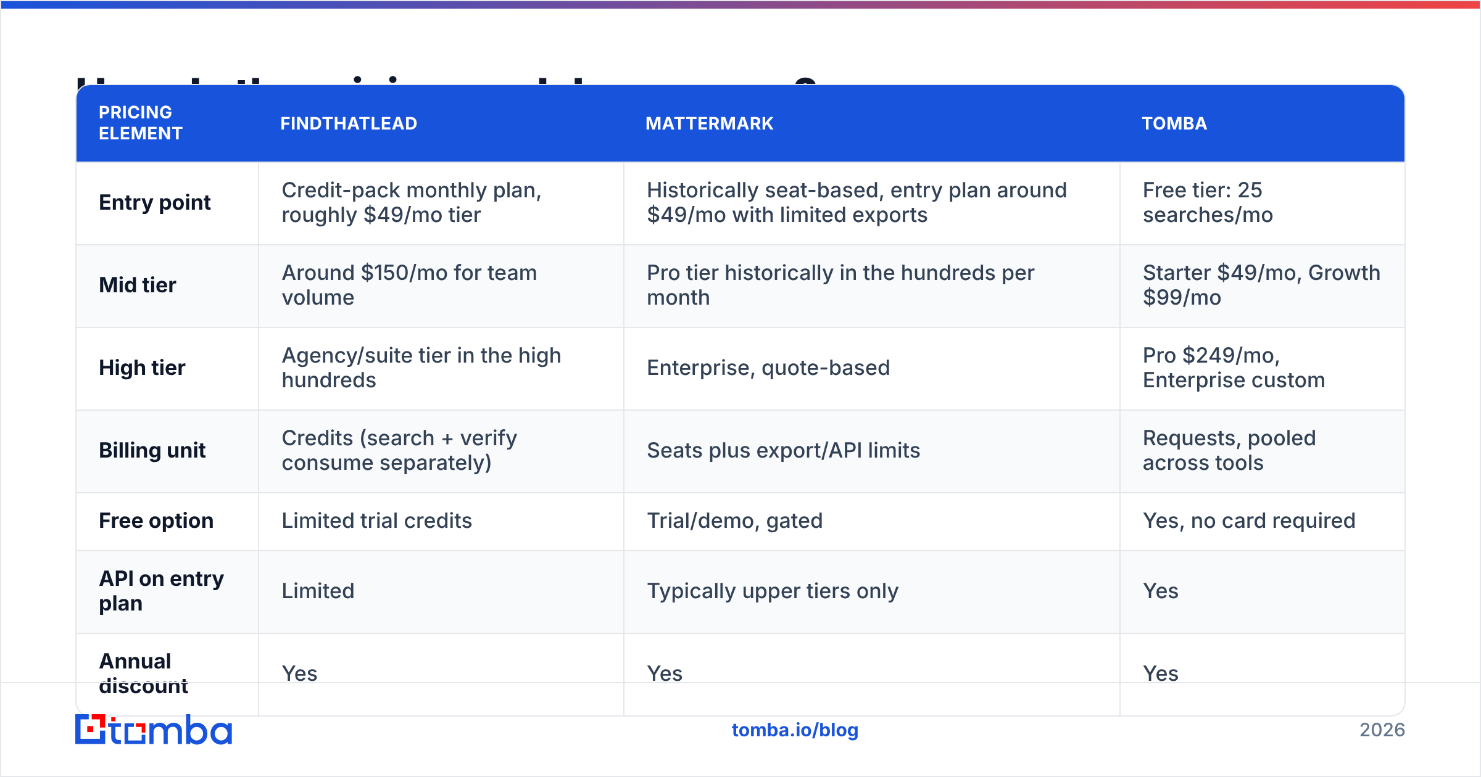Click Mattermark 'Yes' in Annual discount row
This screenshot has width=1481, height=777.
(665, 673)
